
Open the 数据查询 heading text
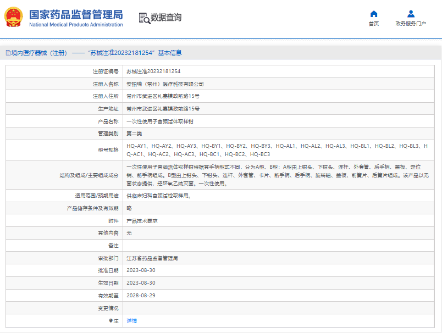[x=166, y=18]
